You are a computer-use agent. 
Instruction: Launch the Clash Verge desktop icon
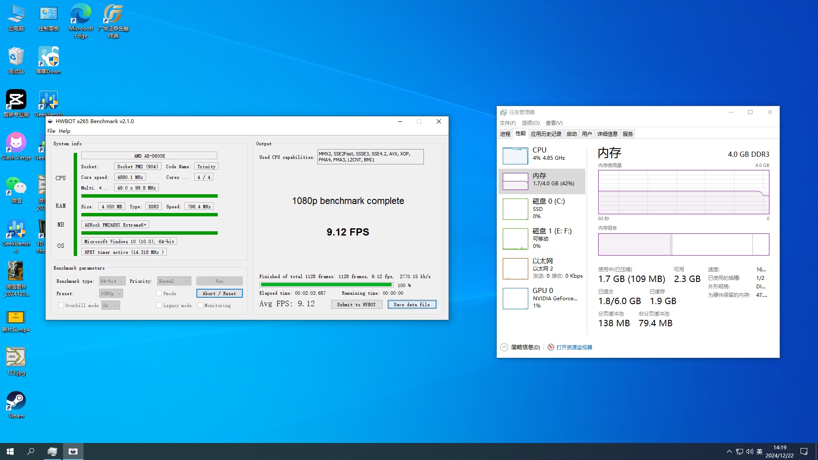tap(16, 147)
